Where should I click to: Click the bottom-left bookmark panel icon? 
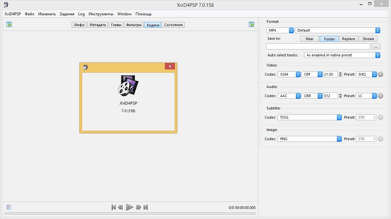[9, 207]
